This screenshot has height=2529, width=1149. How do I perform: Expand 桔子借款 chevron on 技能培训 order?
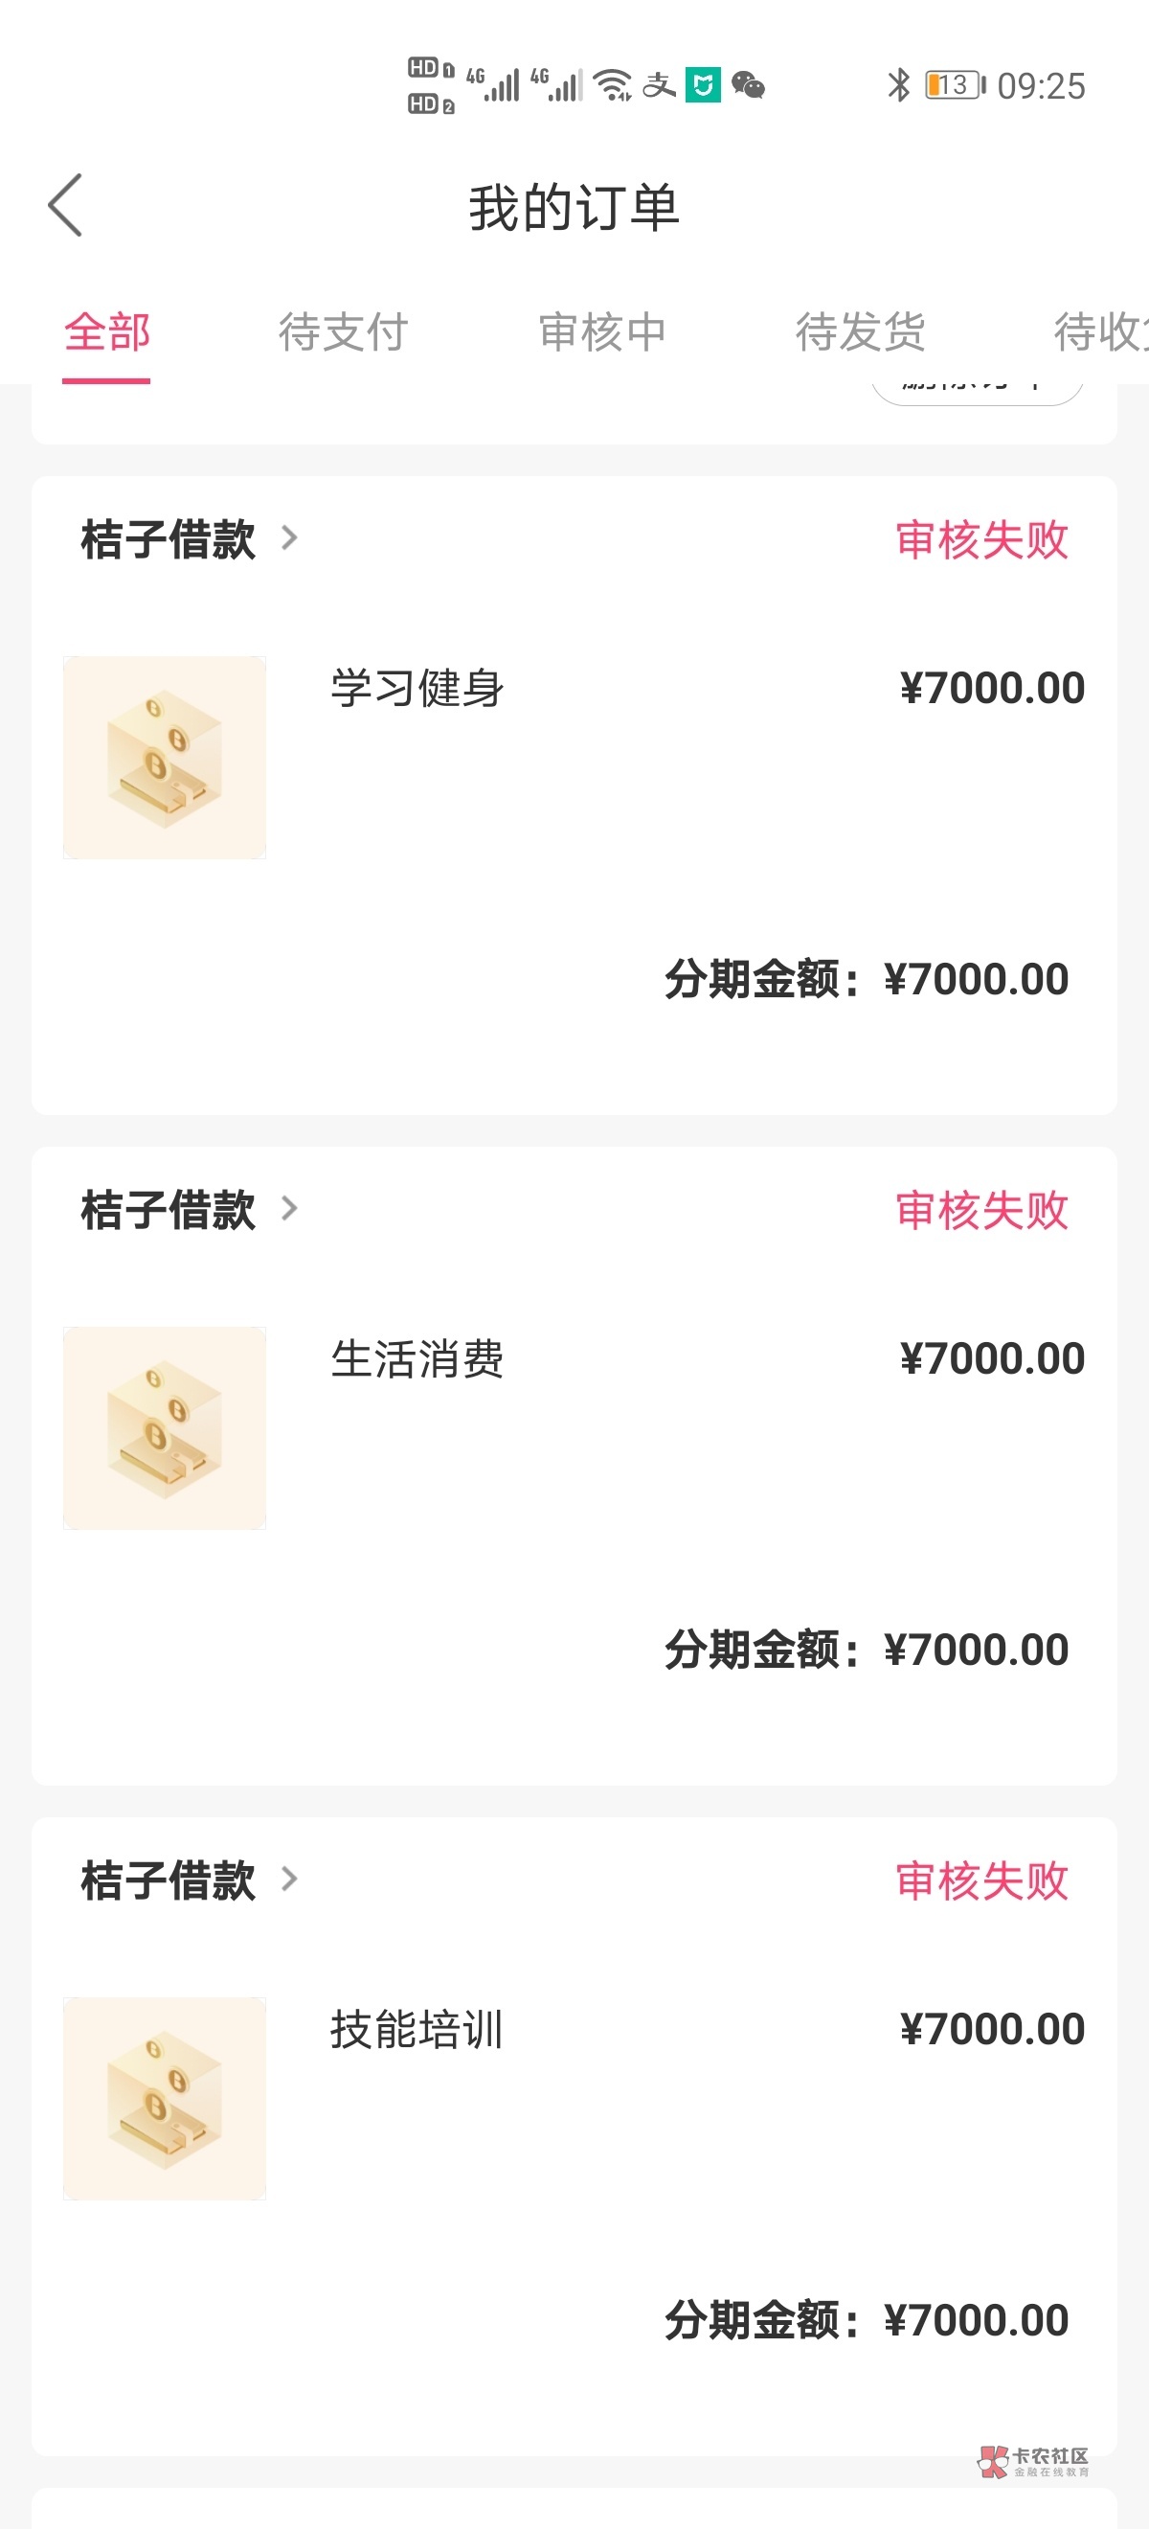[x=289, y=1880]
